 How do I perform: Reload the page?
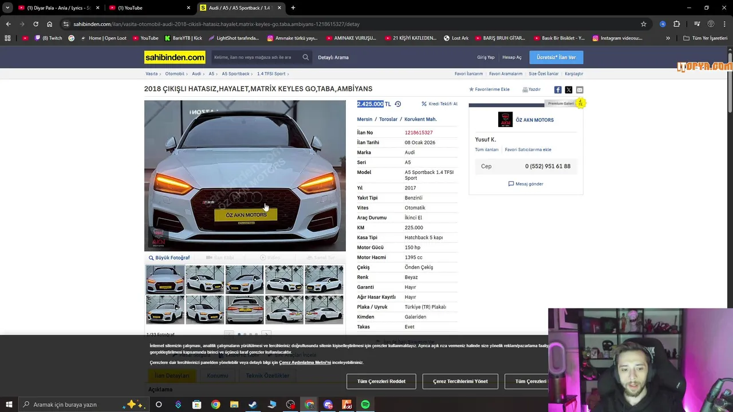coord(36,24)
